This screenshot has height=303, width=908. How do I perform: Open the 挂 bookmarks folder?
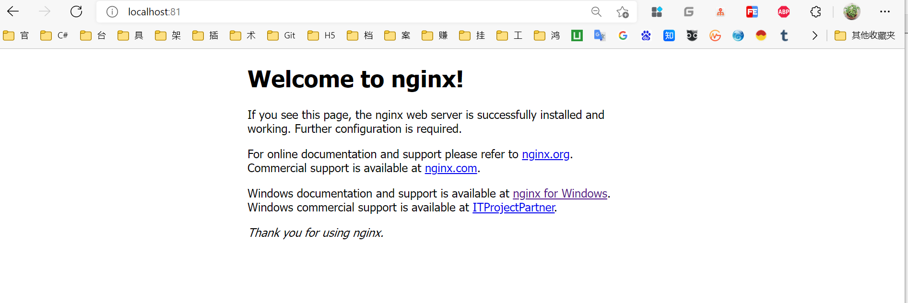point(472,35)
